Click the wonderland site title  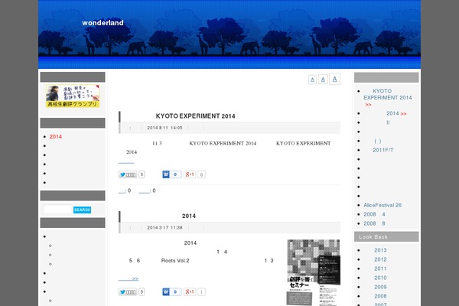[103, 23]
